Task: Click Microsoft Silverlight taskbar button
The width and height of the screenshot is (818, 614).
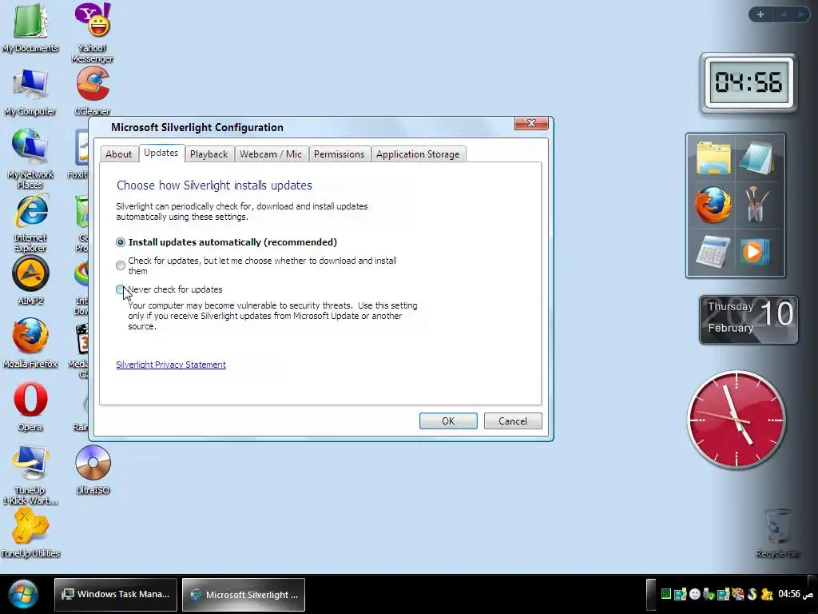Action: click(244, 594)
